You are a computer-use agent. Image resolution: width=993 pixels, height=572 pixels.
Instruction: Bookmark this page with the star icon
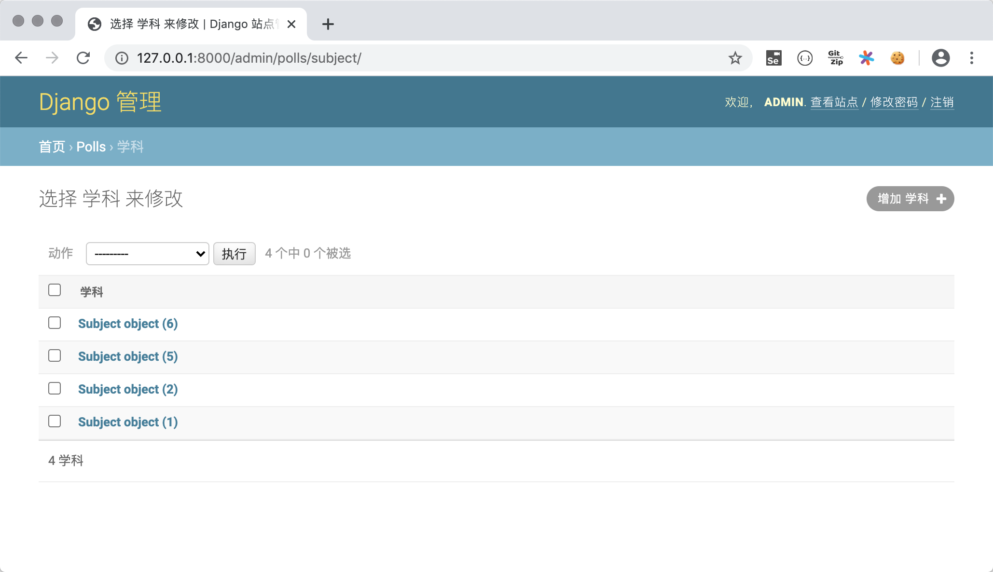click(x=735, y=58)
